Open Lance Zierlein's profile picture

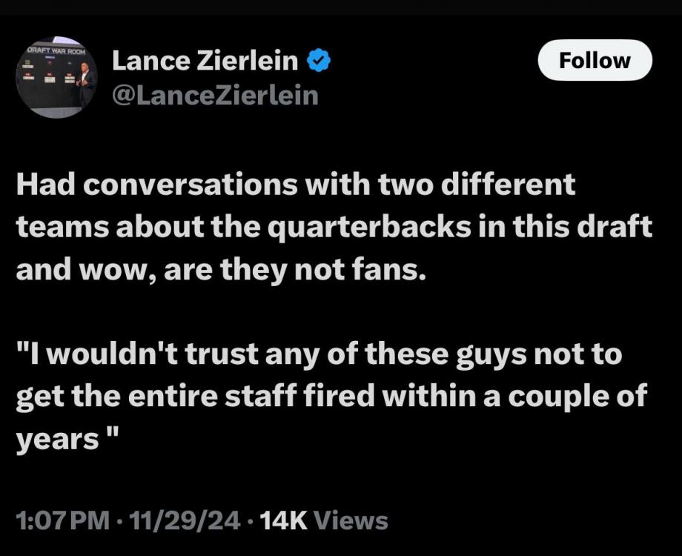[x=56, y=76]
